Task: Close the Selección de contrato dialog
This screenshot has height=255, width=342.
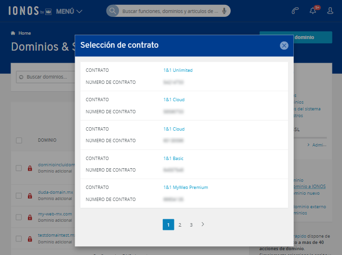Action: [x=284, y=45]
